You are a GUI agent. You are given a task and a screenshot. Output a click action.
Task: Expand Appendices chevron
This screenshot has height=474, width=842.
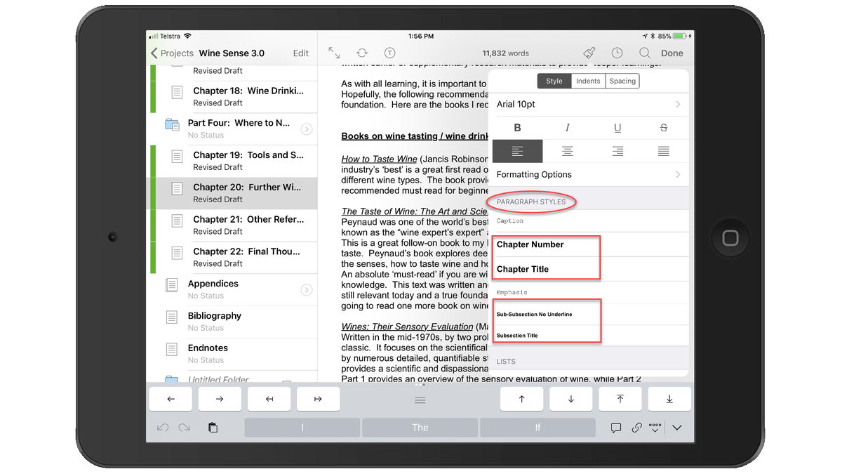[306, 290]
